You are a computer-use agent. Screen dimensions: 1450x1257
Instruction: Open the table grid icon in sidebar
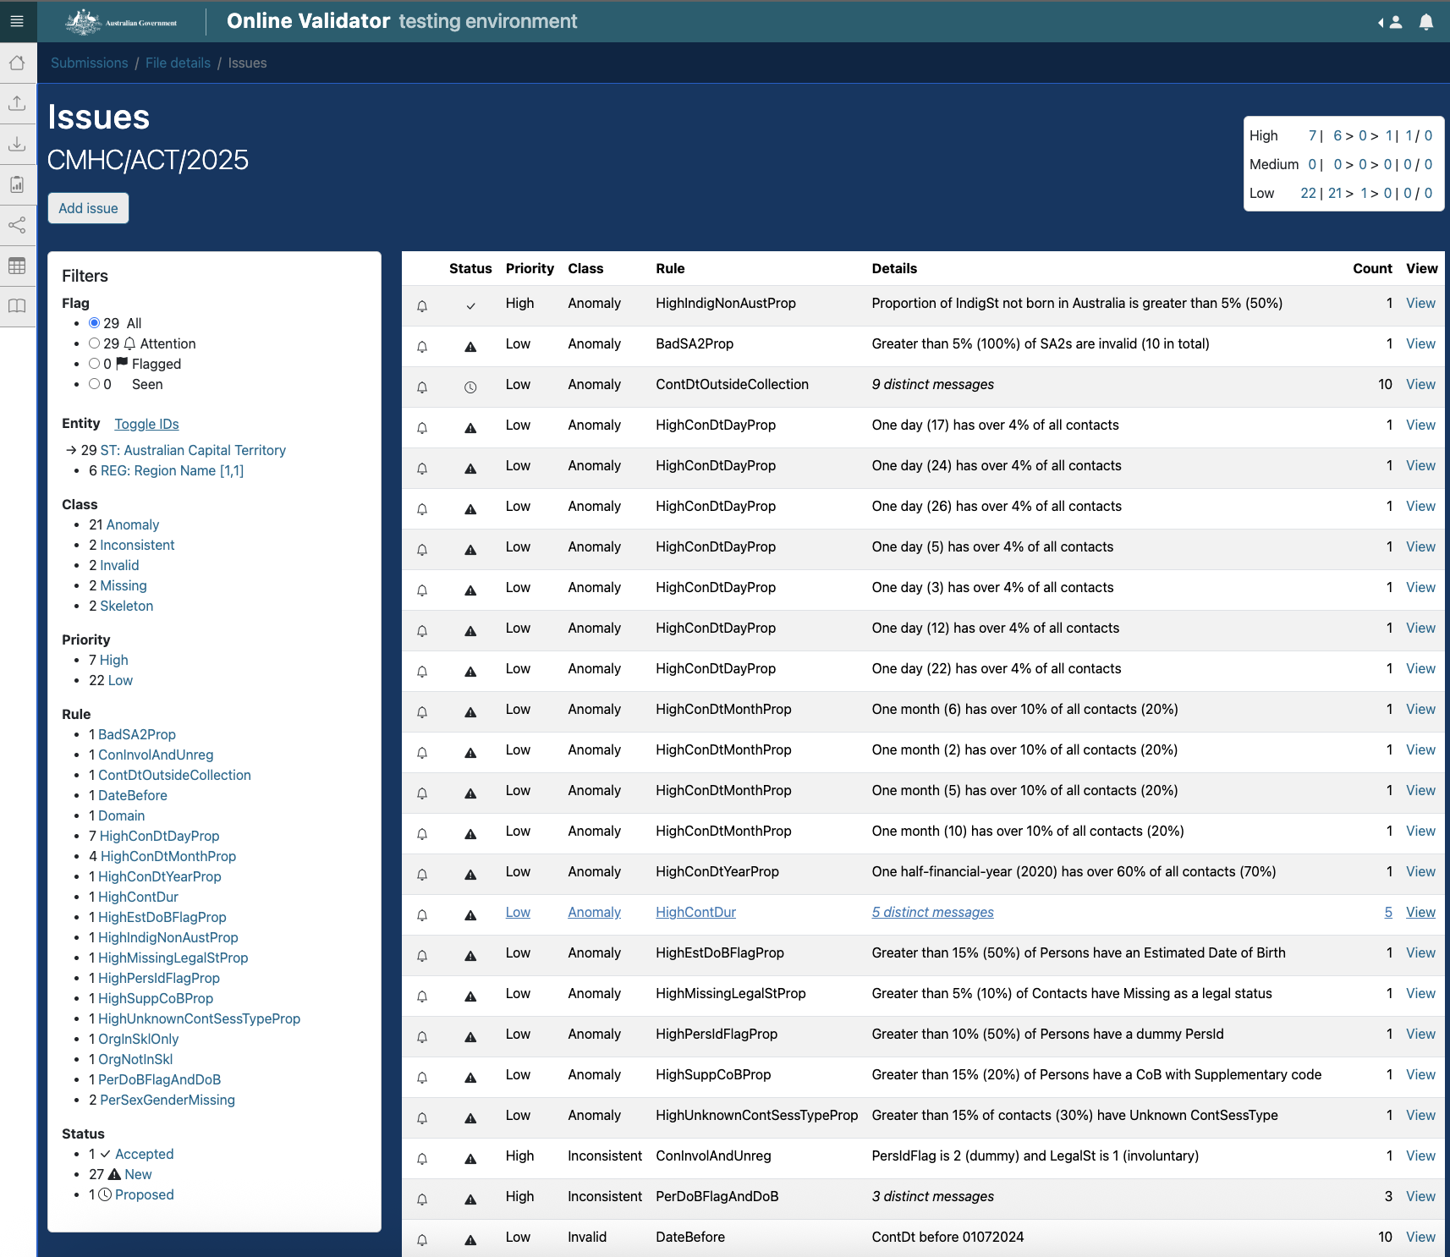click(x=17, y=266)
